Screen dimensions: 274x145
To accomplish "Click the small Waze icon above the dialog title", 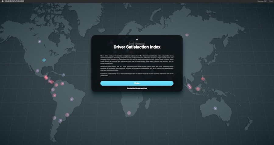I will 137,39.
